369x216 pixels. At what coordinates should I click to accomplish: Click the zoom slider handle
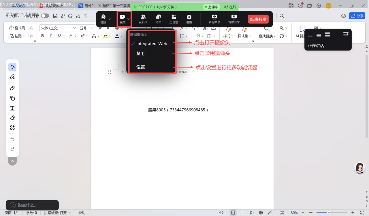(x=329, y=213)
